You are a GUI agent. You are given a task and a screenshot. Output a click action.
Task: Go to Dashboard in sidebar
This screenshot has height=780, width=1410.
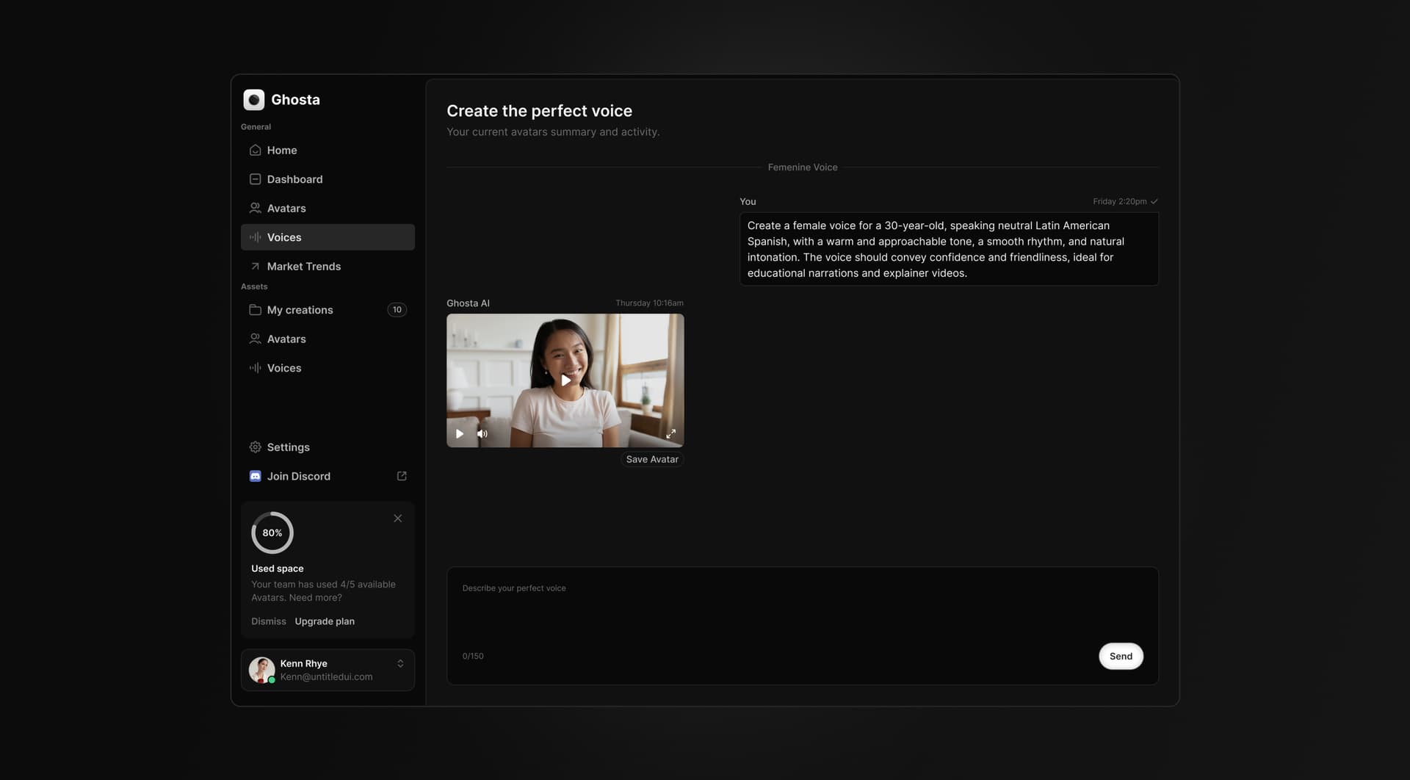tap(294, 179)
